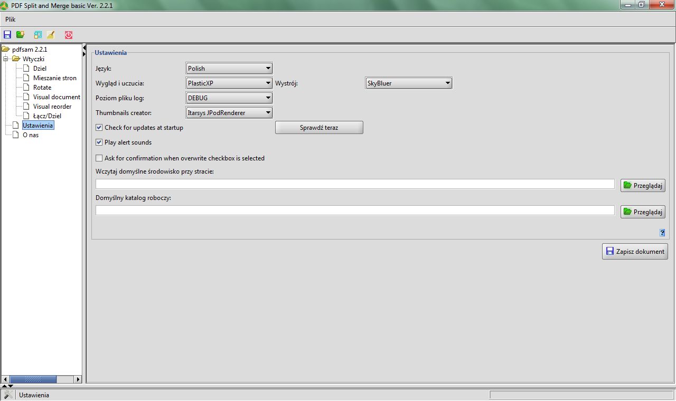Click the Ustawienia text in the status bar

34,395
